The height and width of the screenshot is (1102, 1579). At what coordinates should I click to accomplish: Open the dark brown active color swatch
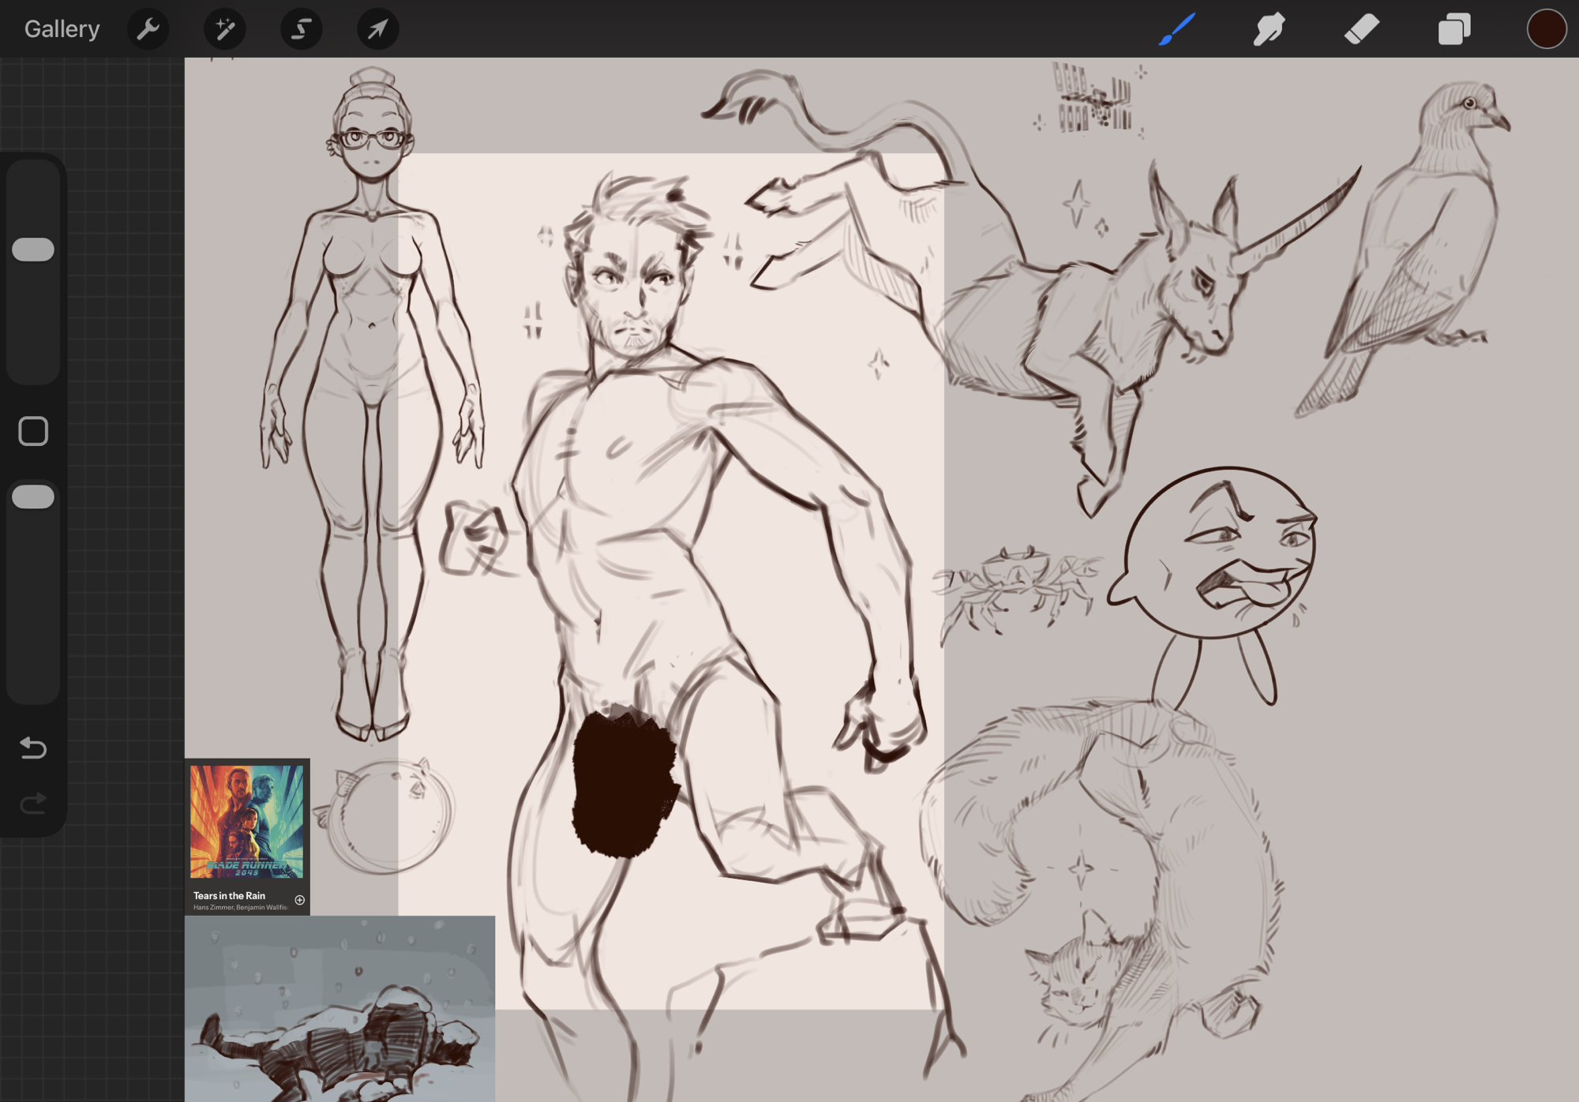point(1546,29)
